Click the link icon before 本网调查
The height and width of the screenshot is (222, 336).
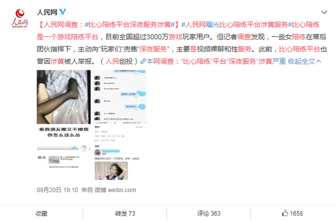coord(143,61)
